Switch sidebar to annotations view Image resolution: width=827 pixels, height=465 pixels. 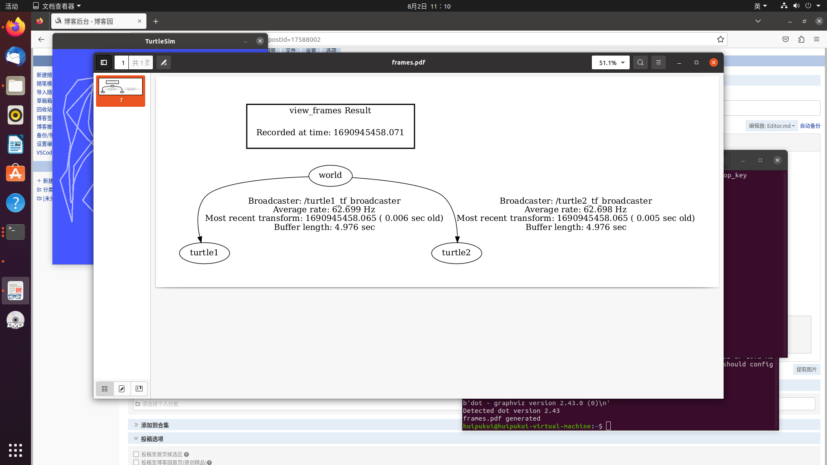122,389
